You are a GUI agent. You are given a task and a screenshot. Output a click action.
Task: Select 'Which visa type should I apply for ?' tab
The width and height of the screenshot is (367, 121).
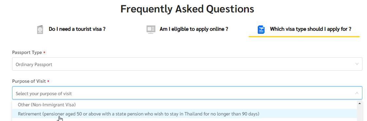pyautogui.click(x=311, y=29)
